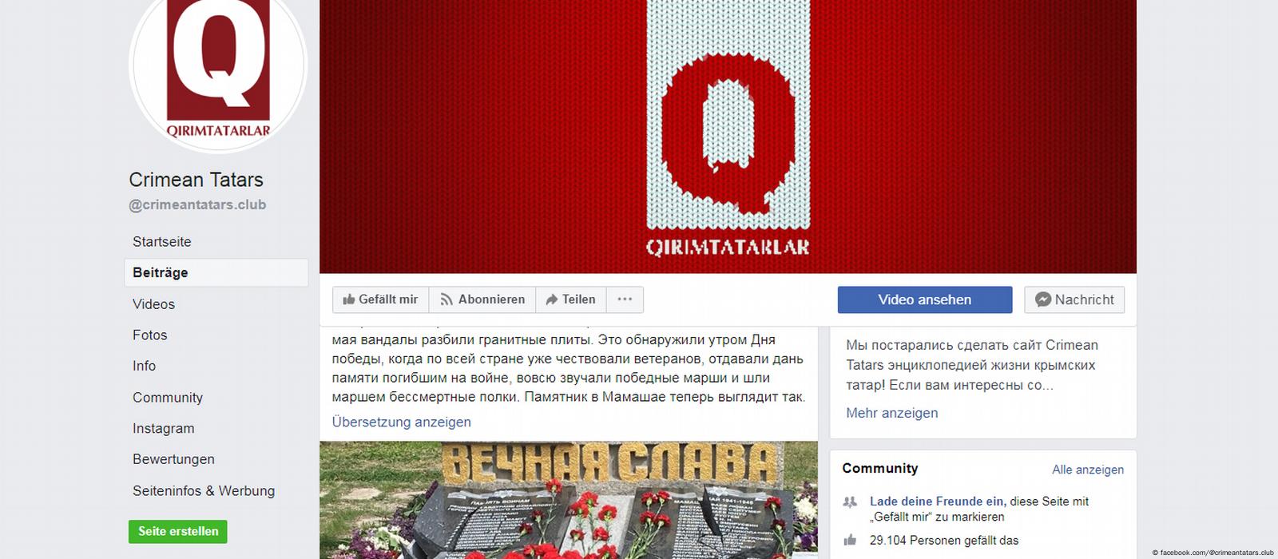The height and width of the screenshot is (559, 1278).
Task: Click the Gefällt mir thumbs-up button
Action: [x=380, y=299]
